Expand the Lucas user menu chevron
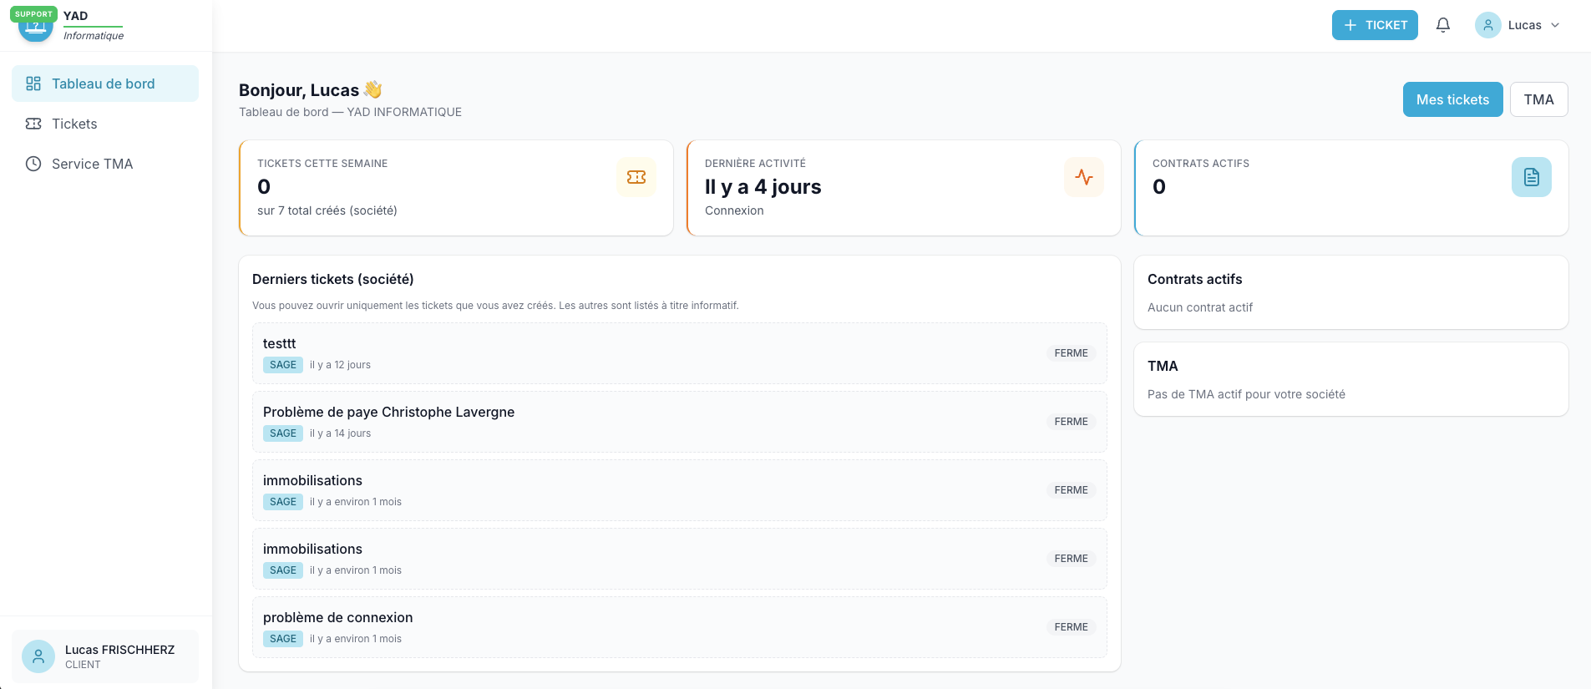This screenshot has height=689, width=1591. tap(1555, 25)
